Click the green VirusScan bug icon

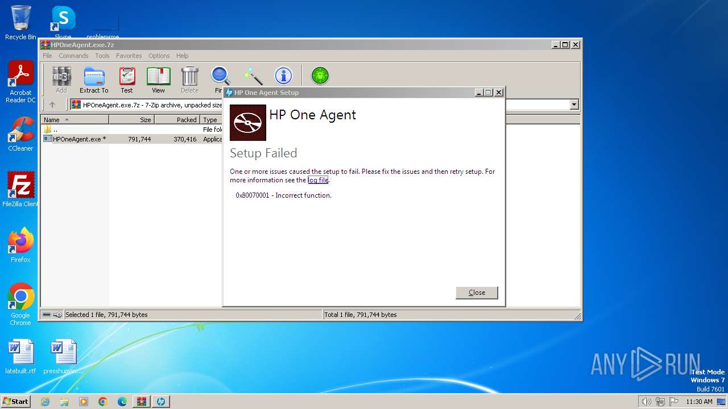click(x=320, y=76)
